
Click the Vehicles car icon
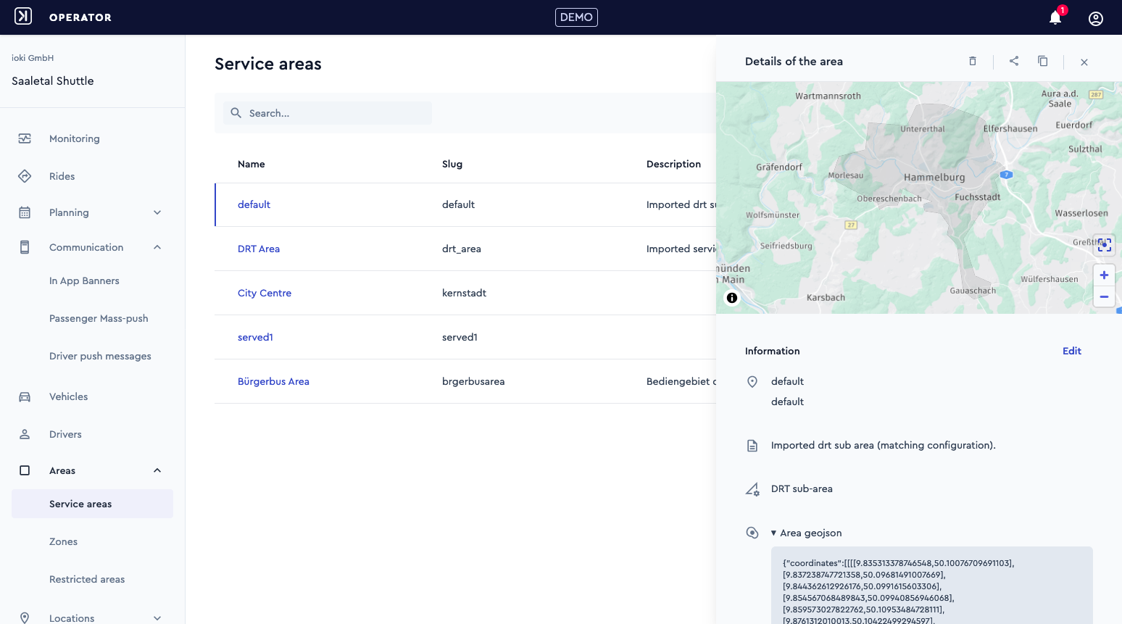tap(25, 396)
